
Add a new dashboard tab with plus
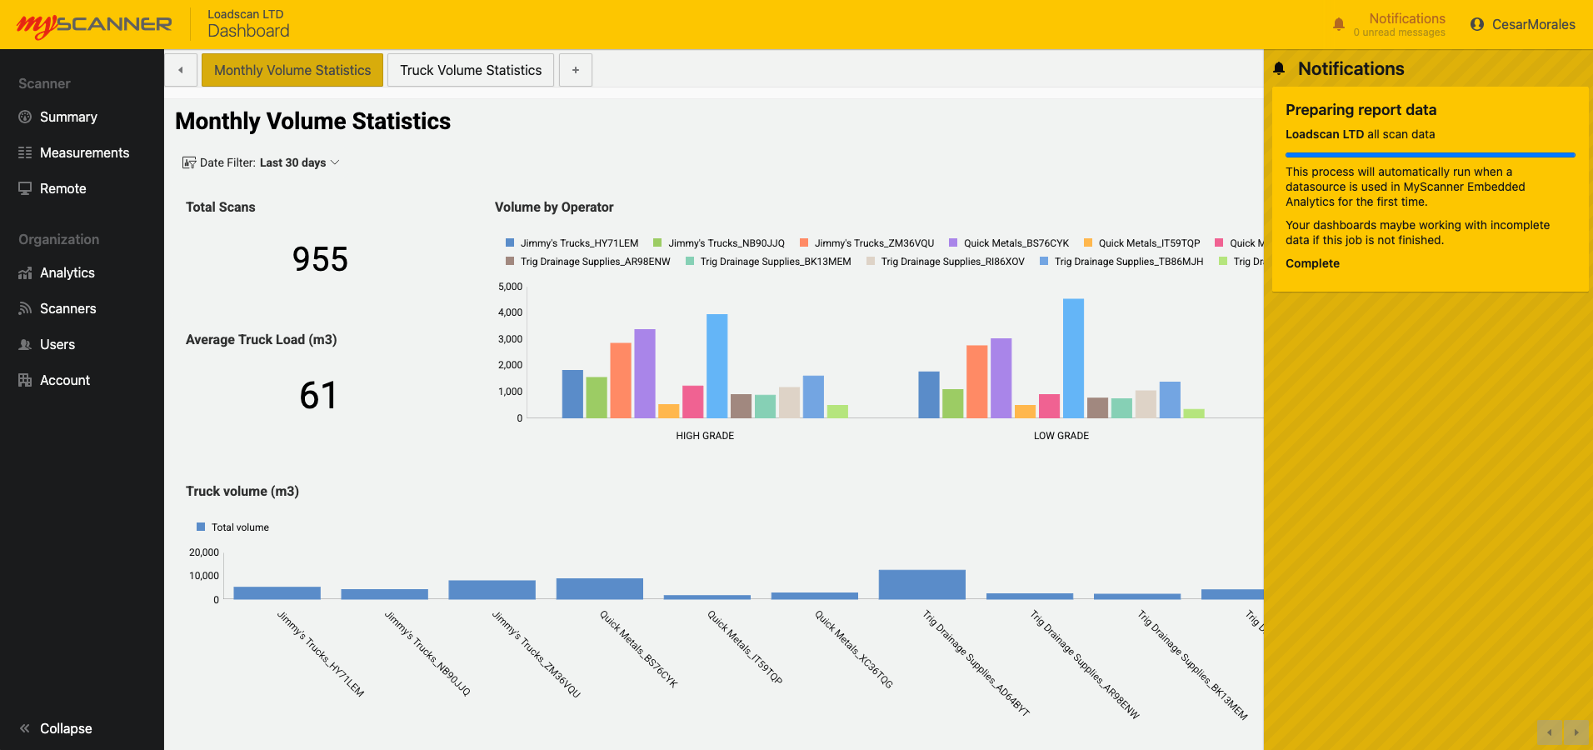(576, 70)
